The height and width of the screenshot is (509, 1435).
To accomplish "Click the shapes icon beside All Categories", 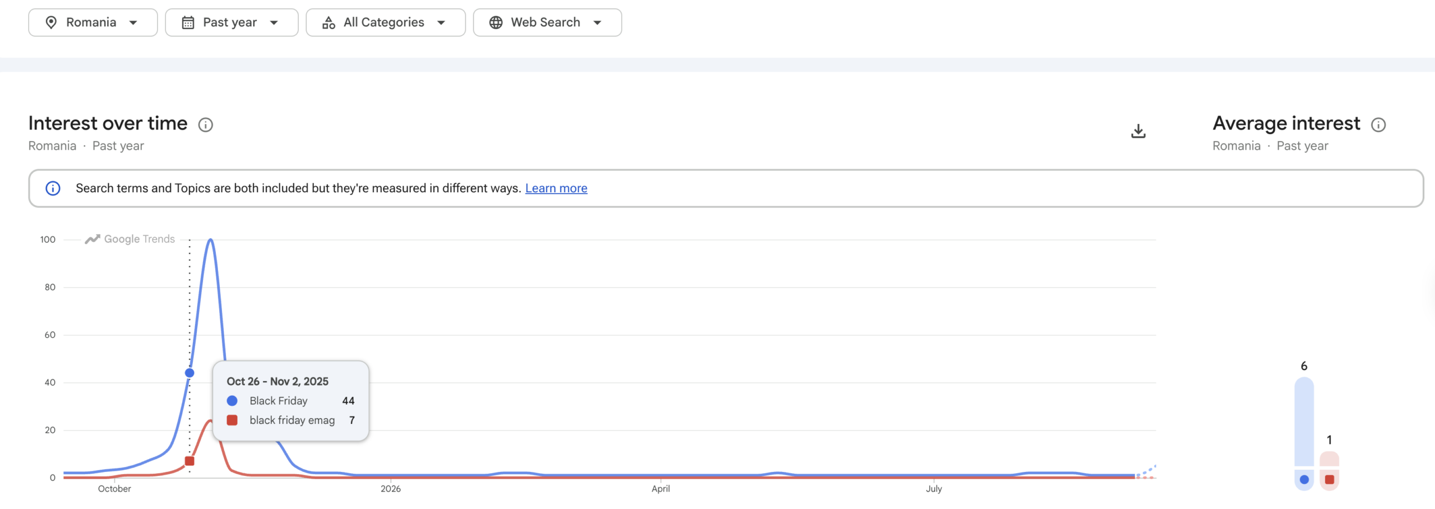I will 329,22.
